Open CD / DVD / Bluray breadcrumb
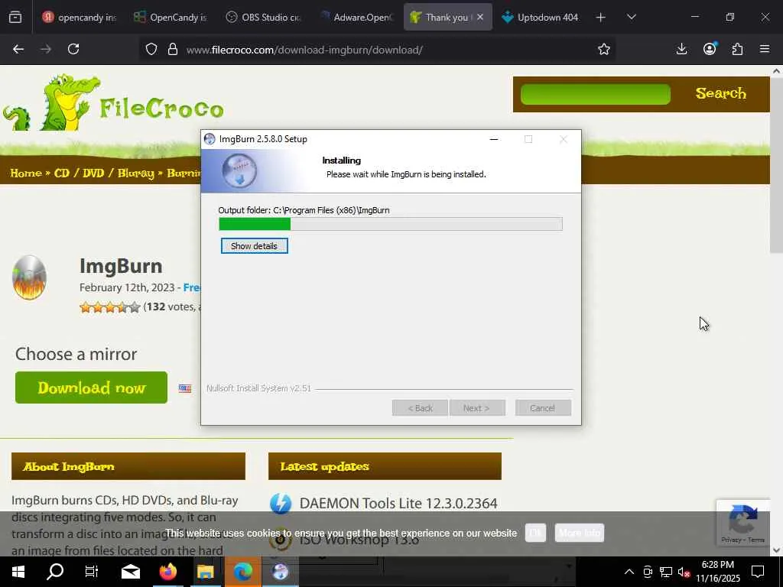The image size is (783, 587). 104,174
